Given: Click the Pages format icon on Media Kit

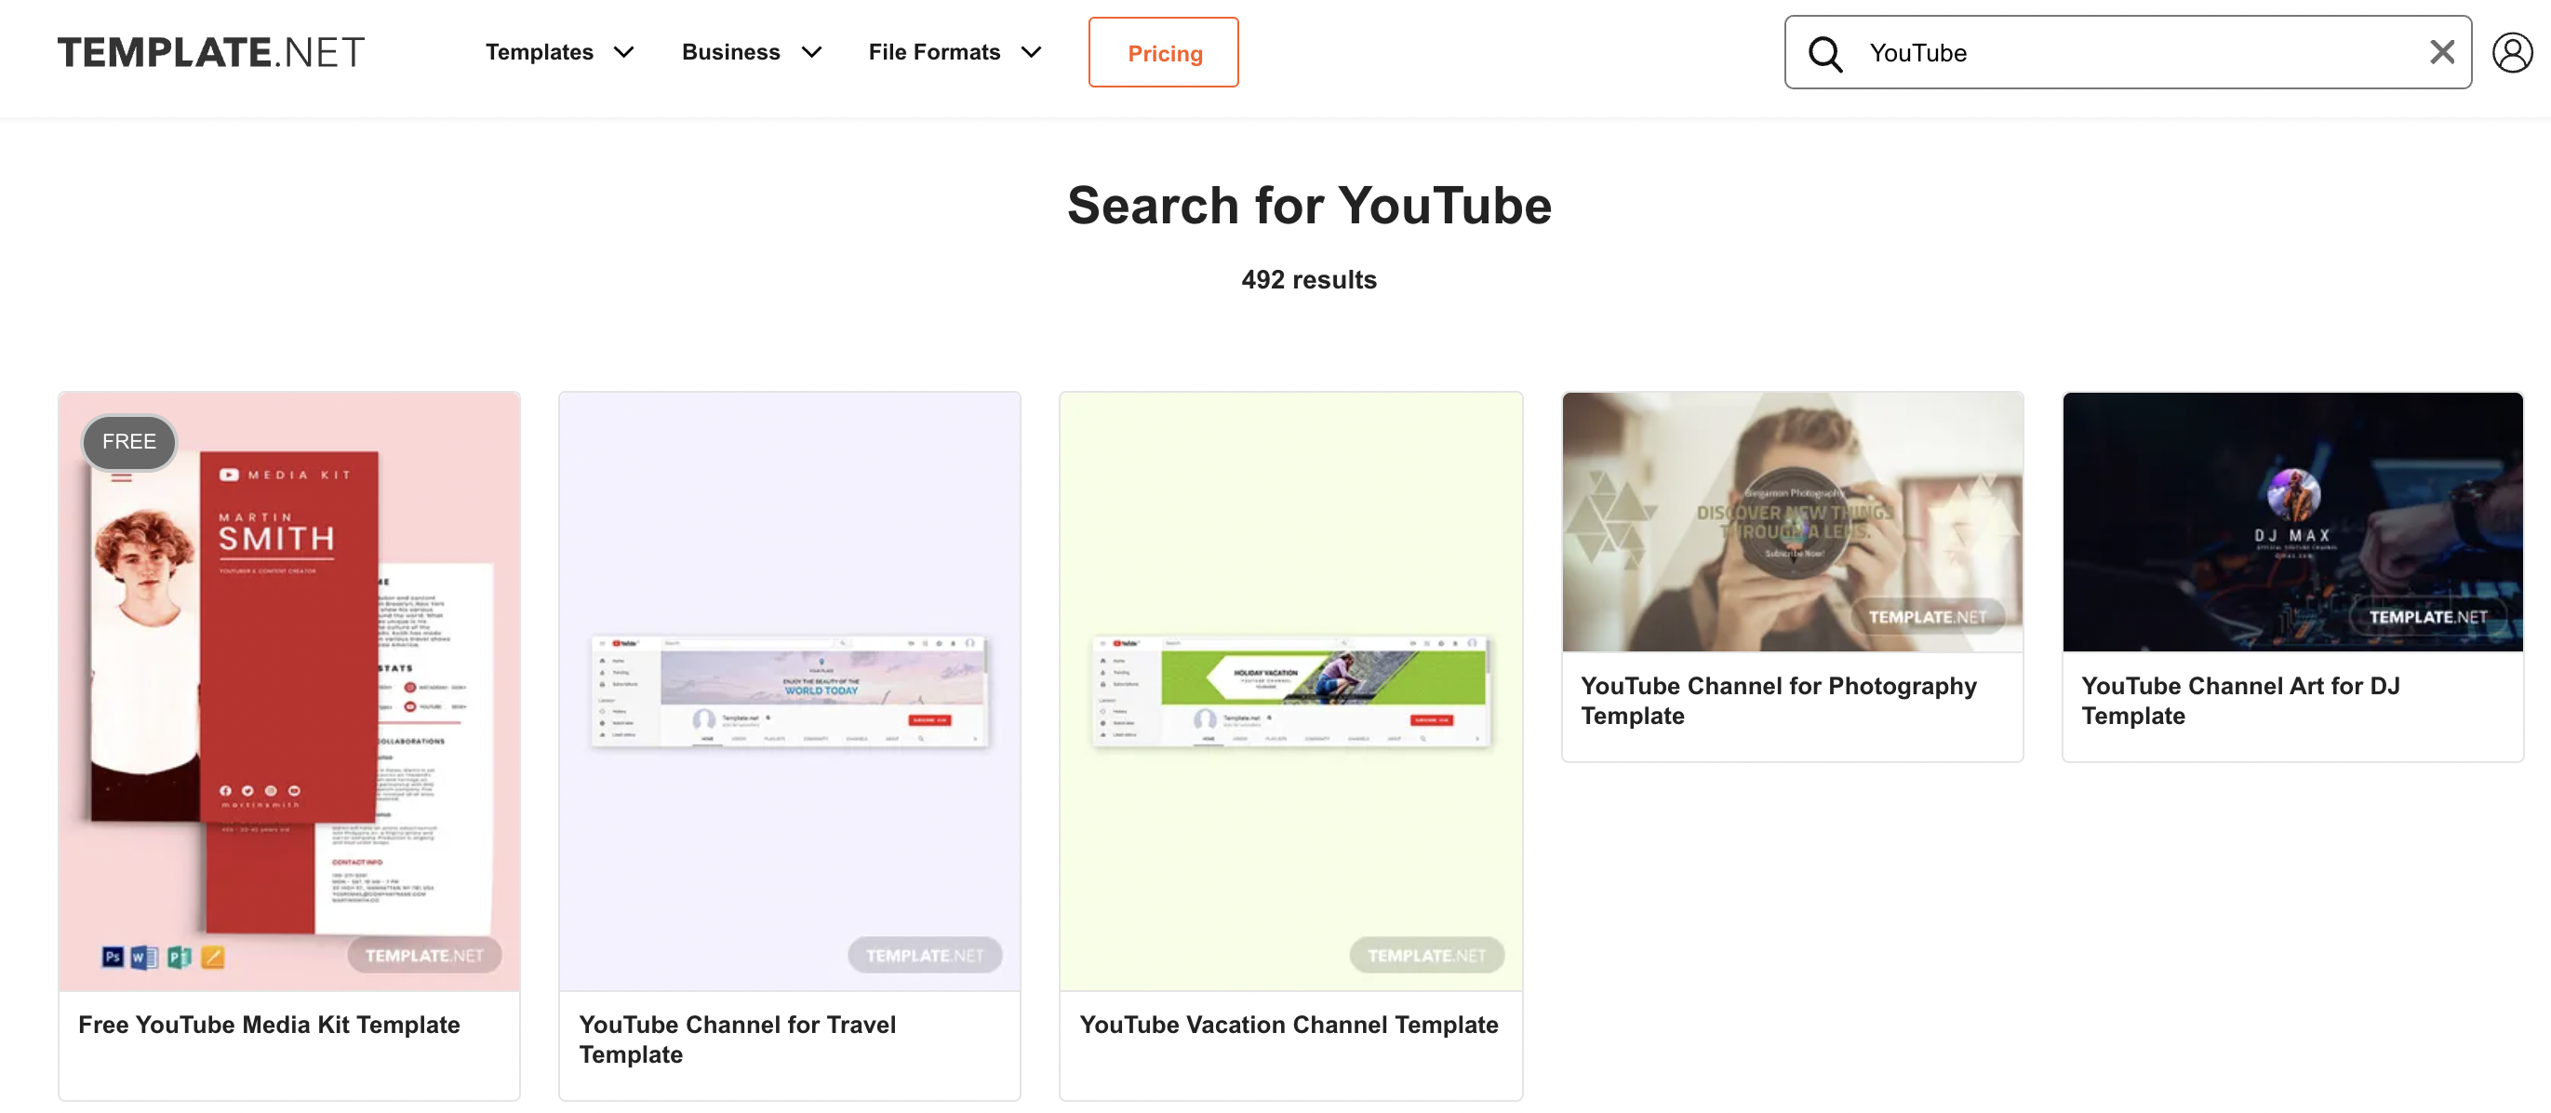Looking at the screenshot, I should tap(213, 956).
